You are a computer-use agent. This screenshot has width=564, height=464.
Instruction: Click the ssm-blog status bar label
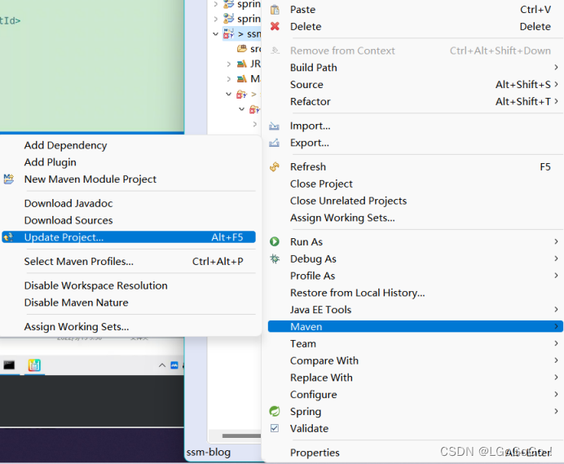coord(209,452)
